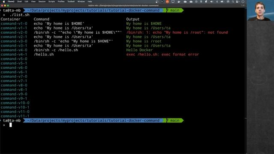Open the Edit menu
The width and height of the screenshot is (274, 154).
26,2
